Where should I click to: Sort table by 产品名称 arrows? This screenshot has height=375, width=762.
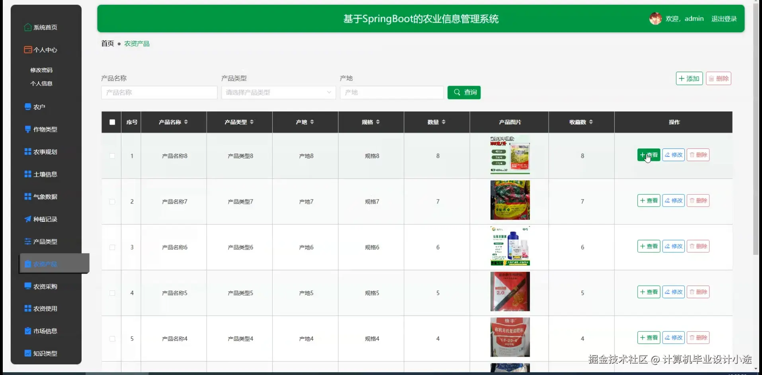(186, 122)
